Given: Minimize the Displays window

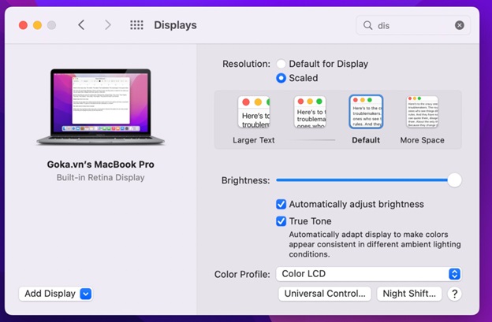Looking at the screenshot, I should click(37, 25).
